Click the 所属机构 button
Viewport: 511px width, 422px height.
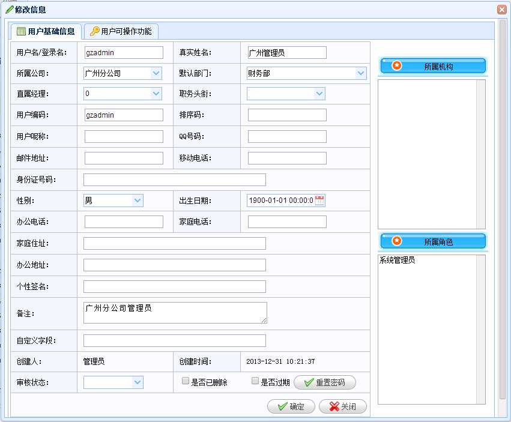433,66
